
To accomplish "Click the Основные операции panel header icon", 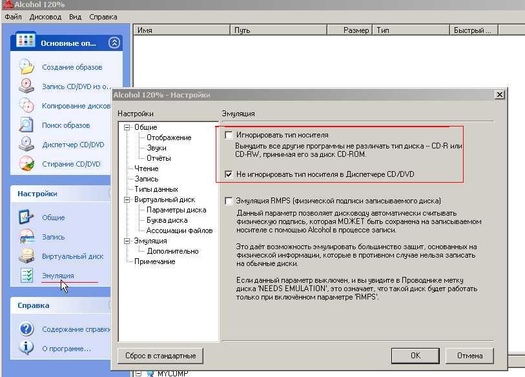I will coord(25,41).
